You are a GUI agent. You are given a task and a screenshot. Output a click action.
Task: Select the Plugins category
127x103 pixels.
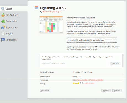pyautogui.click(x=14, y=34)
